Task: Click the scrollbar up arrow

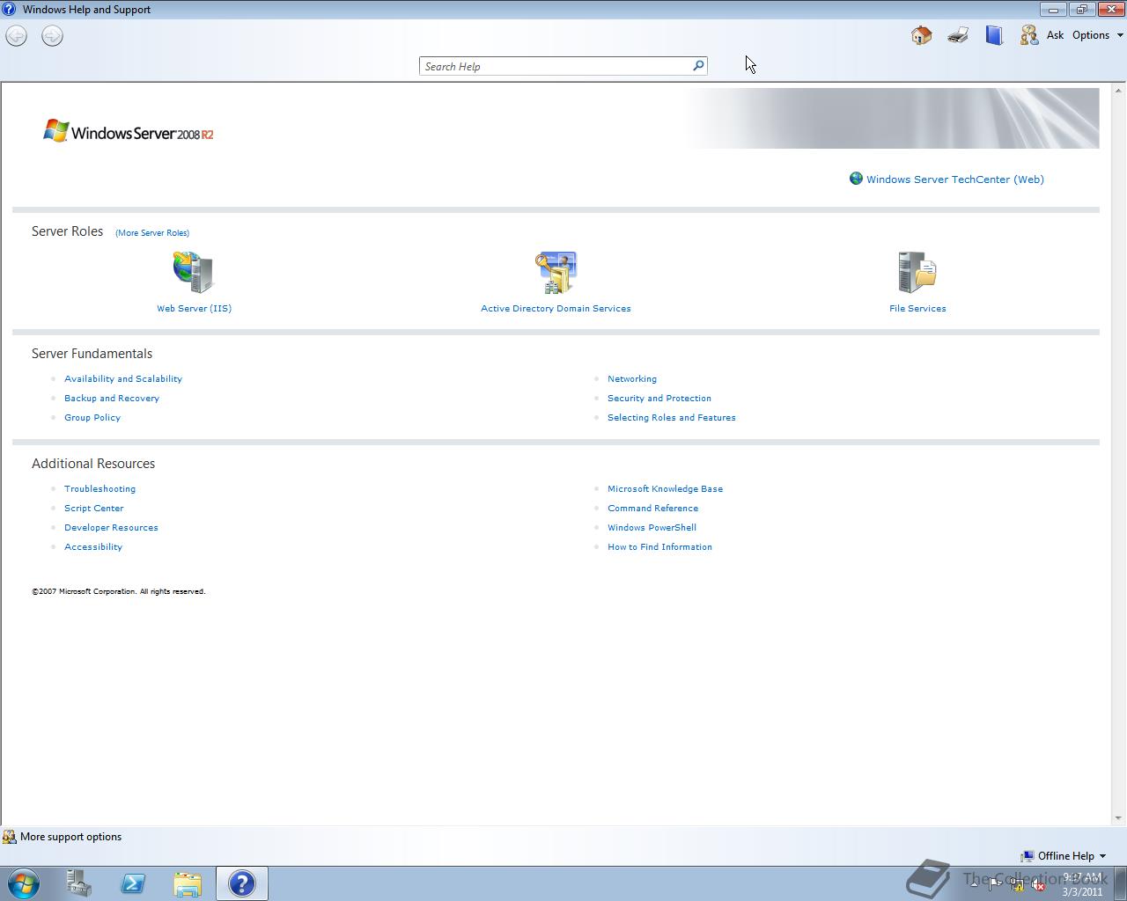Action: tap(1118, 91)
